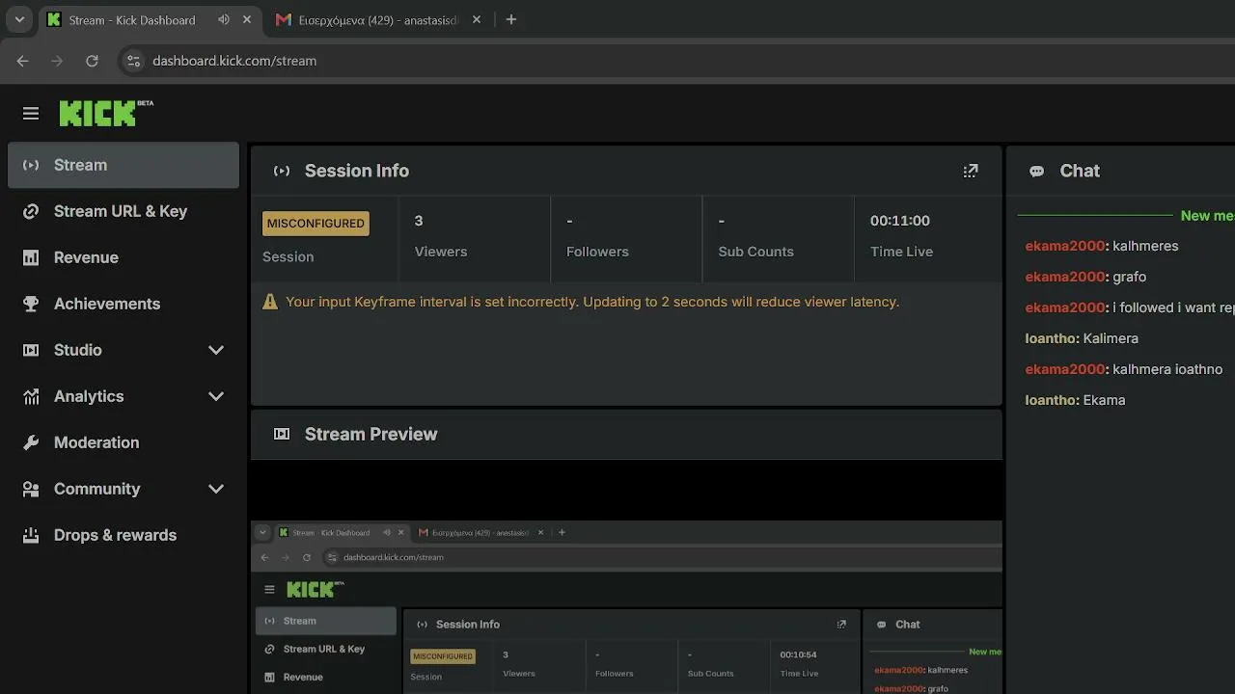This screenshot has height=694, width=1235.
Task: Click the Stream broadcast icon in sidebar
Action: point(31,165)
